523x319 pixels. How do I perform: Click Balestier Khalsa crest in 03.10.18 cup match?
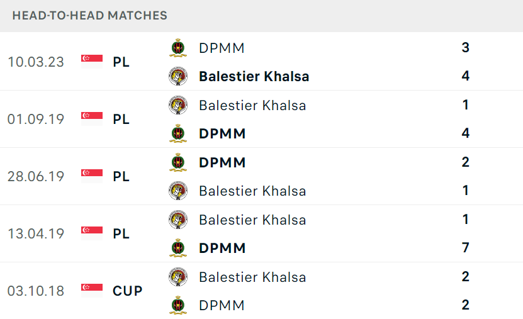click(177, 277)
